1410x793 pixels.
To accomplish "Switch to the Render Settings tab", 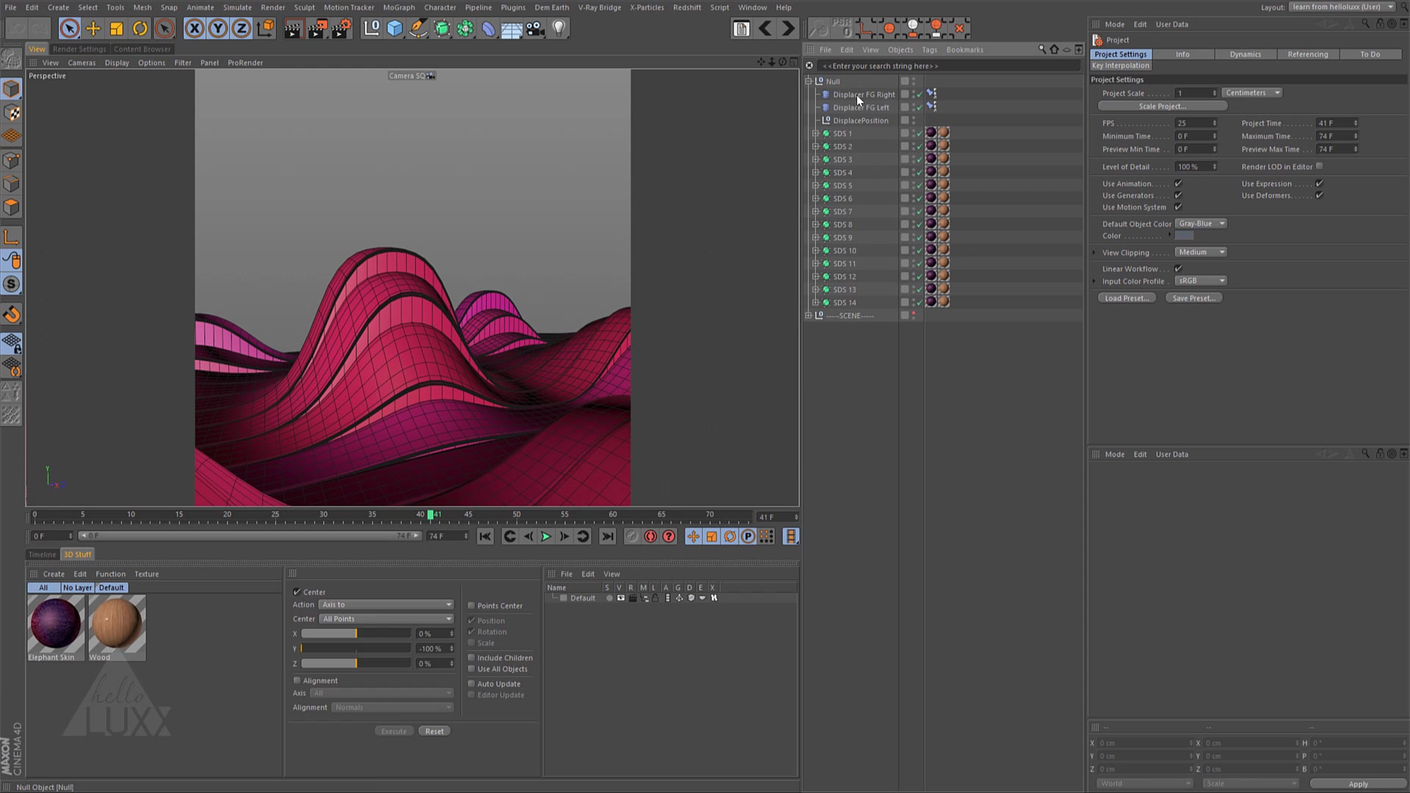I will pyautogui.click(x=79, y=48).
